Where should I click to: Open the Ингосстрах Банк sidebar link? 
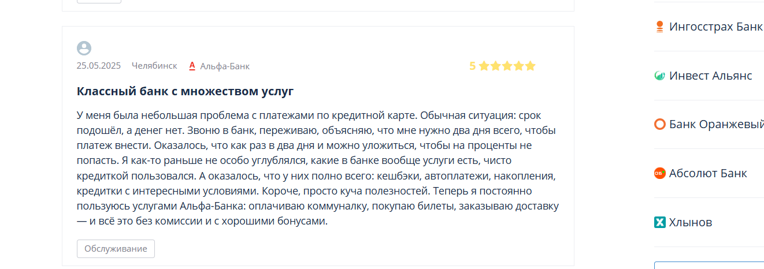(716, 27)
